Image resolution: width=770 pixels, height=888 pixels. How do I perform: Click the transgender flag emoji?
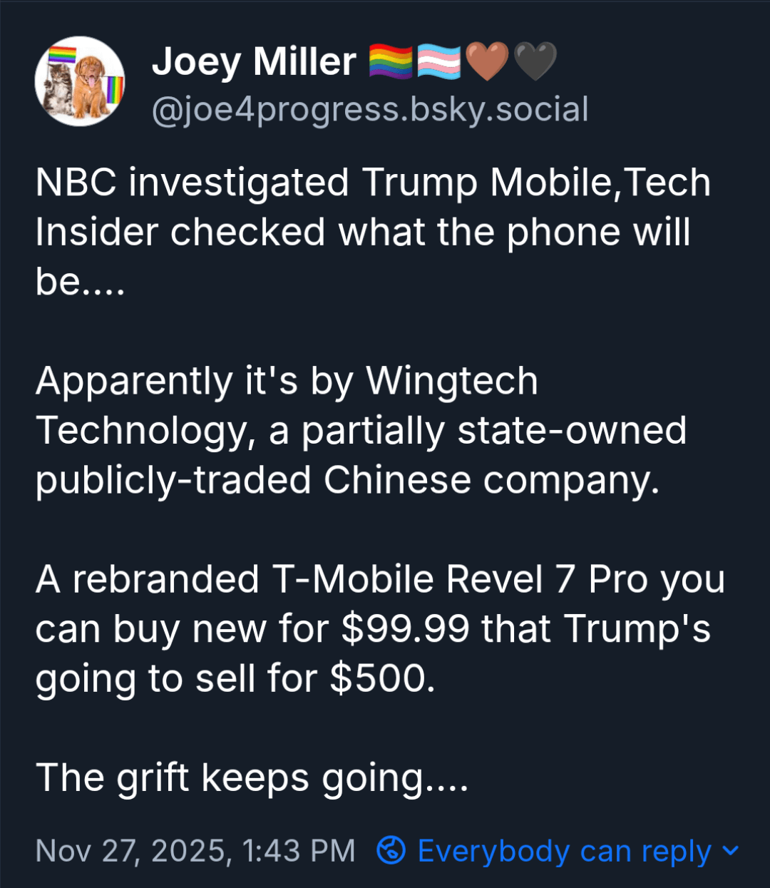[x=438, y=61]
